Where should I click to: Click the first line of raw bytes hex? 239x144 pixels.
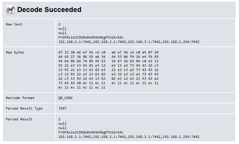[108, 52]
